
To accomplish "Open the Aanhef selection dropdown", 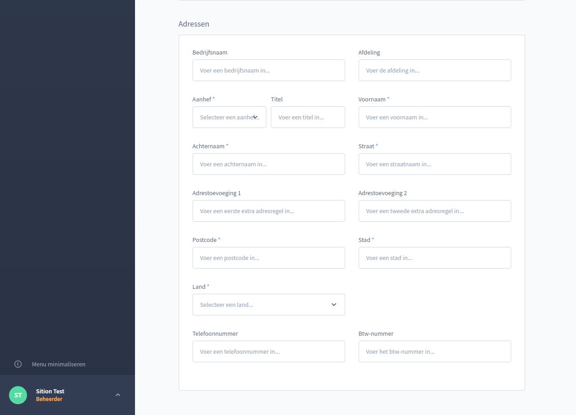I will pyautogui.click(x=229, y=117).
